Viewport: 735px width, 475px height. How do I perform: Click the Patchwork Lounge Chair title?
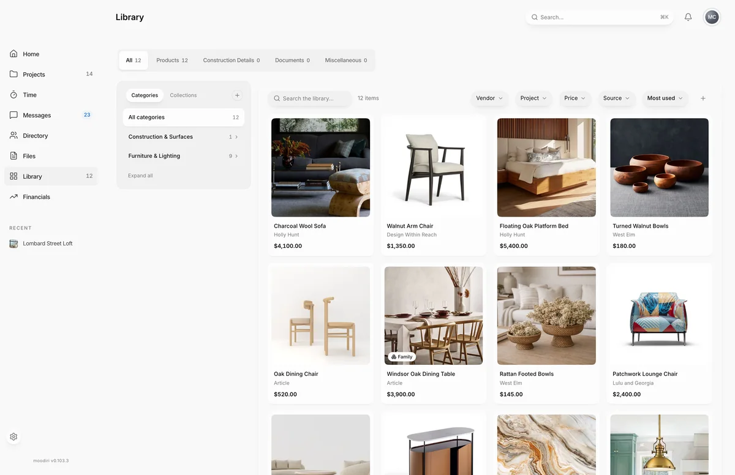point(645,374)
